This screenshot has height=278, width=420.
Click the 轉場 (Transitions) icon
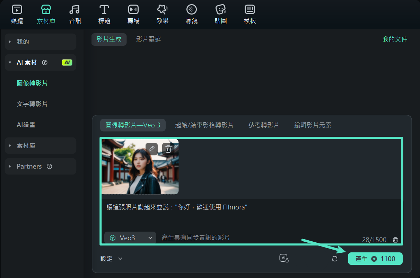click(133, 14)
